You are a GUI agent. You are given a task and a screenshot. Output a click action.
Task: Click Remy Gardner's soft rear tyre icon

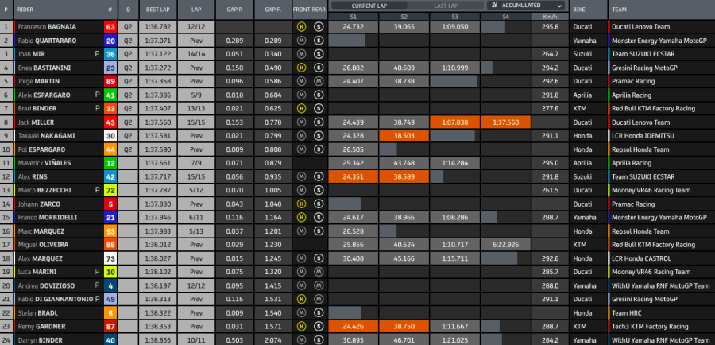[318, 326]
